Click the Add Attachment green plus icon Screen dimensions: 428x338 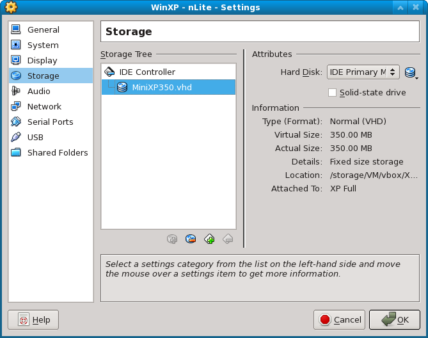click(209, 239)
